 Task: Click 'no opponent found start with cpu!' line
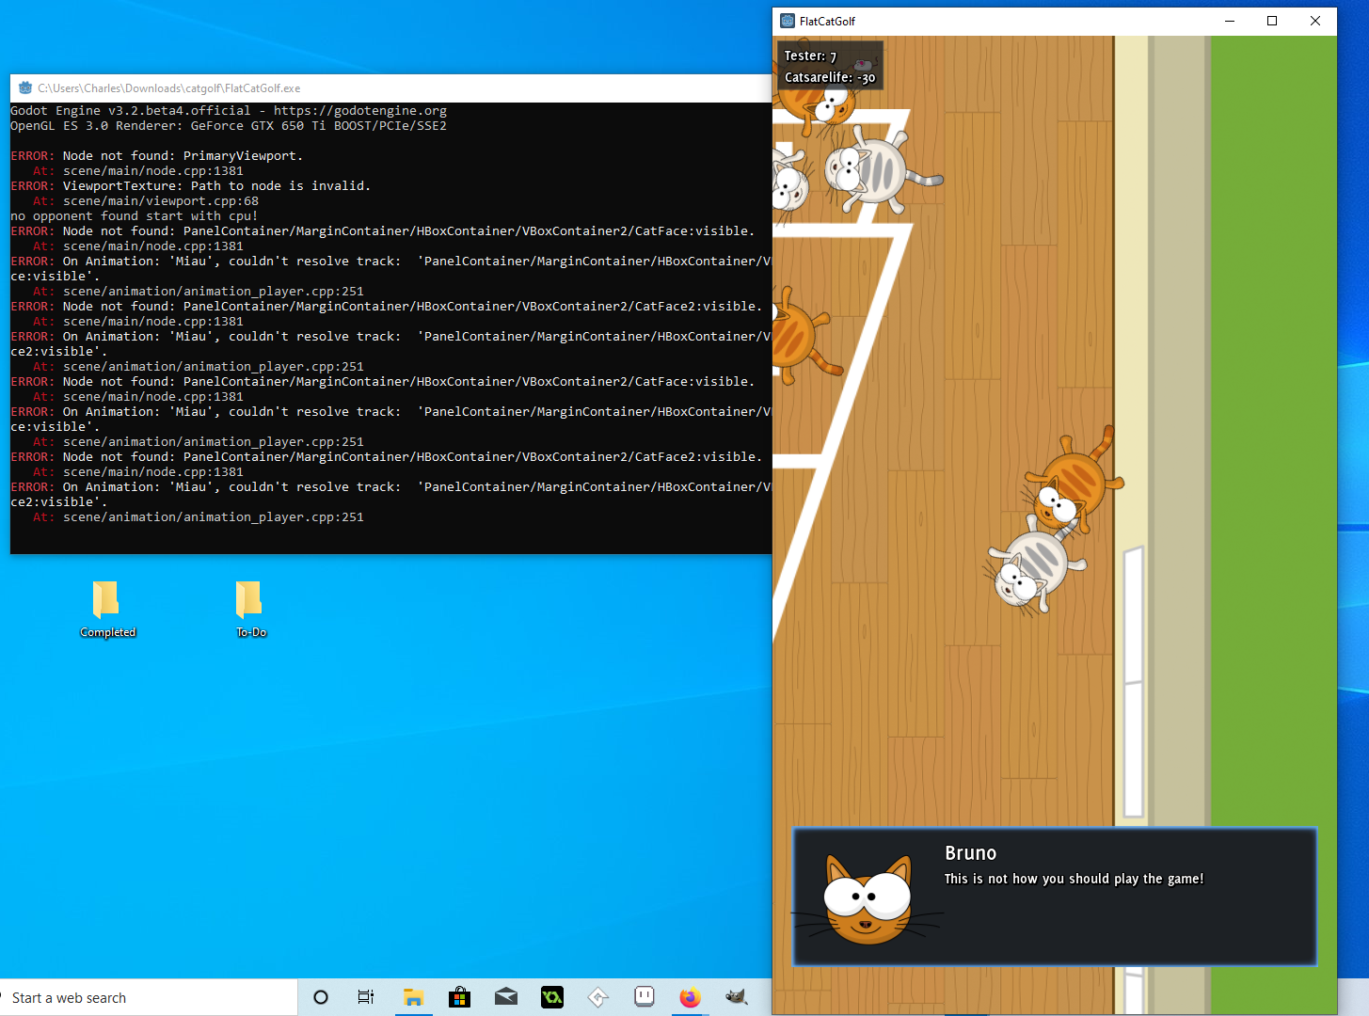(135, 216)
